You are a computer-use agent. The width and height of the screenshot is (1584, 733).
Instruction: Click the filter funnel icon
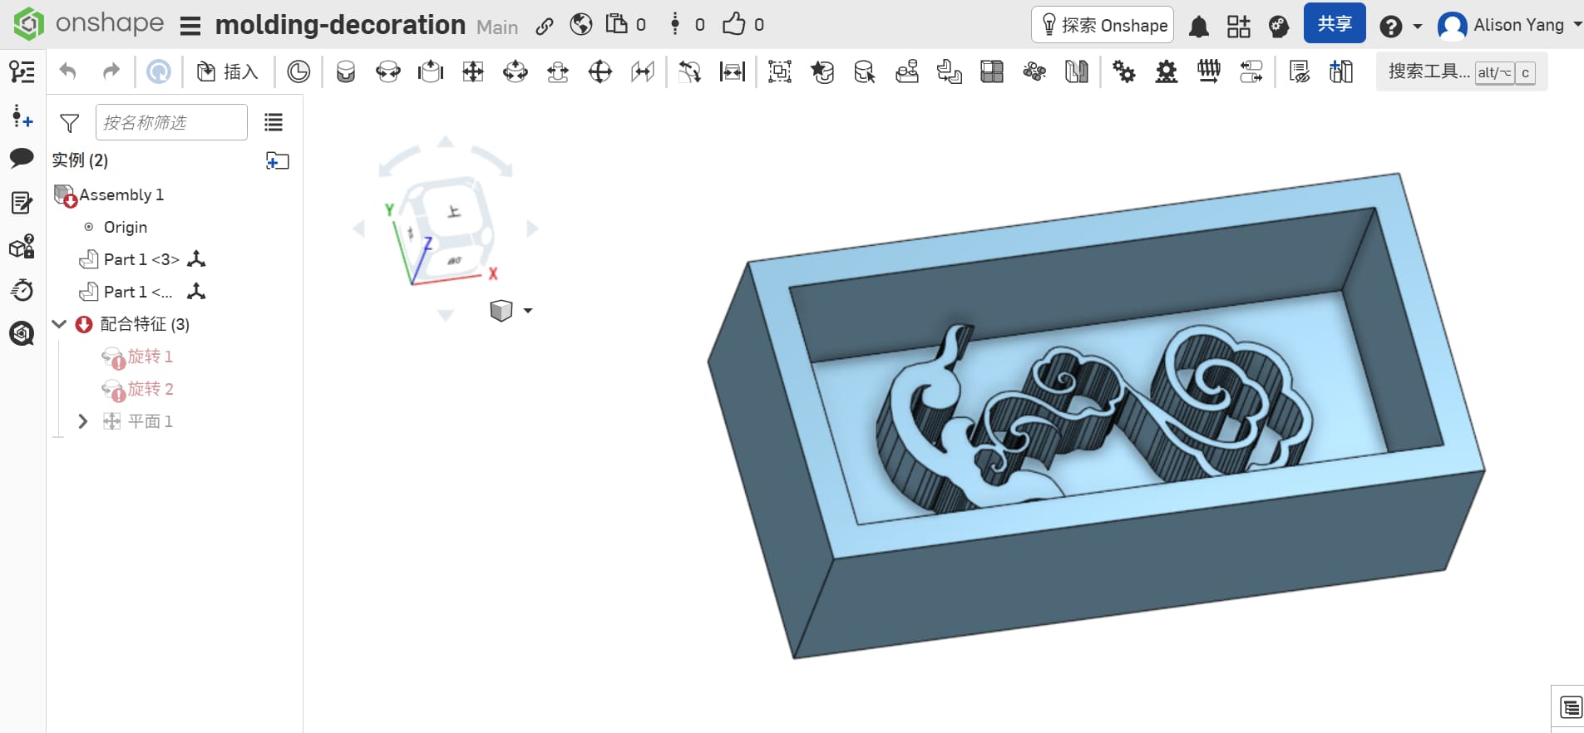[x=70, y=124]
